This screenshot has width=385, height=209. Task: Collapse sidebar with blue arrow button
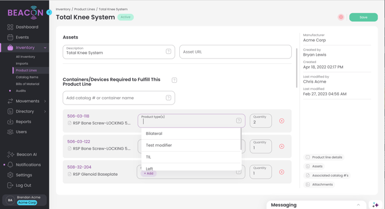[x=49, y=12]
